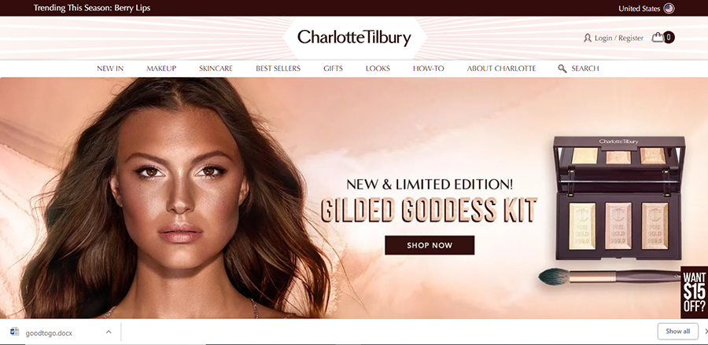The image size is (708, 345).
Task: Click the Gilded Goddess palette product image
Action: tap(620, 198)
